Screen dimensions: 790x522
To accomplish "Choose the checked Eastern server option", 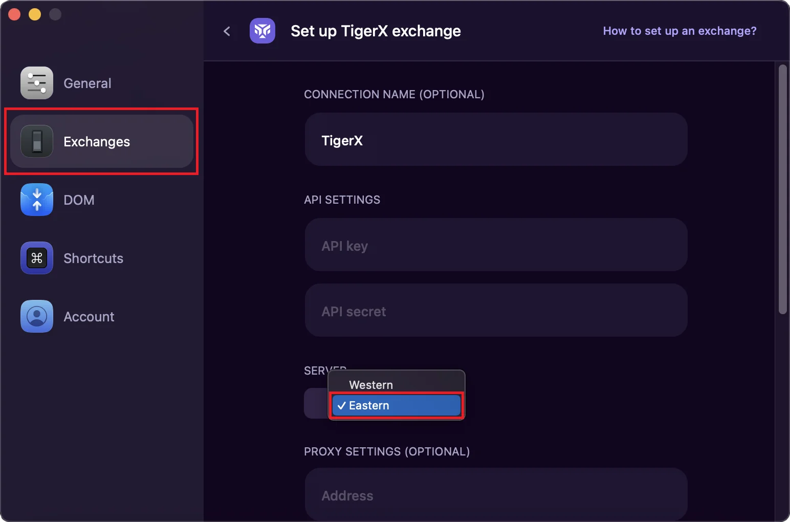I will click(396, 405).
